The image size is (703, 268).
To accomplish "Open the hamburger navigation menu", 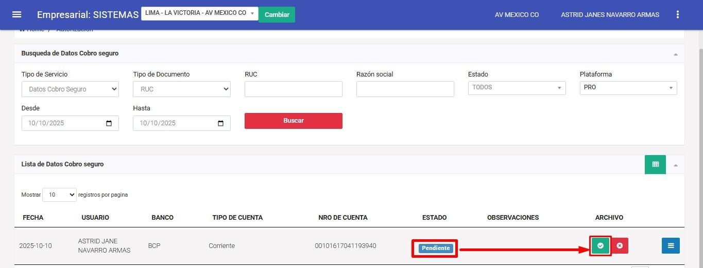I will pyautogui.click(x=16, y=14).
